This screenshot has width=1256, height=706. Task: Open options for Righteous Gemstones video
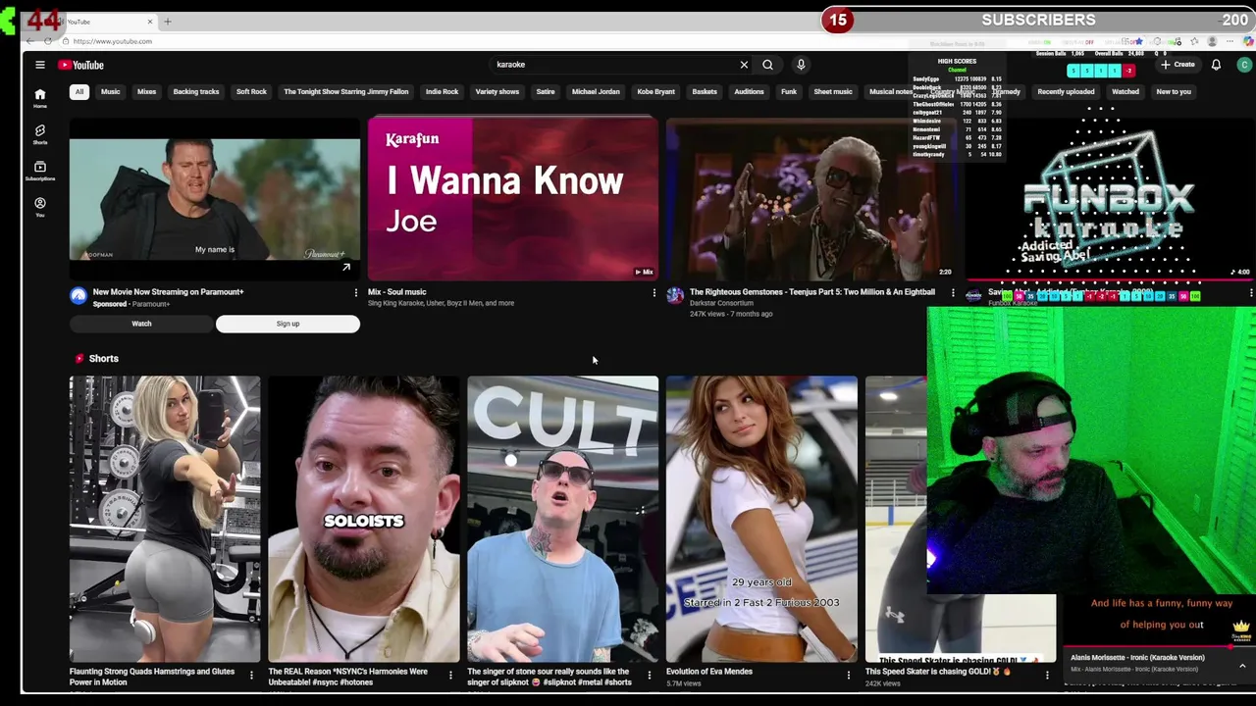[x=953, y=292]
